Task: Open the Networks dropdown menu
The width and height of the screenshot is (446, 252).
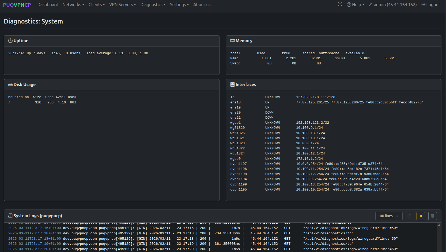Action: point(73,5)
